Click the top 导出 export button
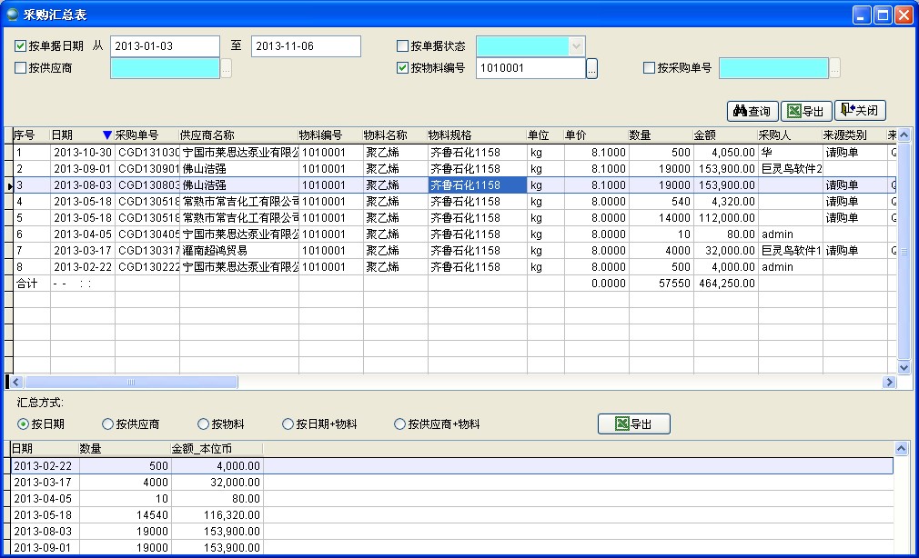Image resolution: width=919 pixels, height=558 pixels. 805,111
